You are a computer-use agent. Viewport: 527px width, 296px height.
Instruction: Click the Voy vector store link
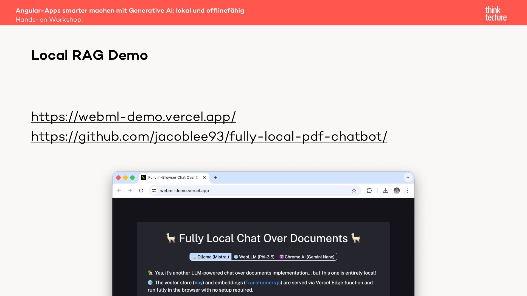(x=198, y=283)
